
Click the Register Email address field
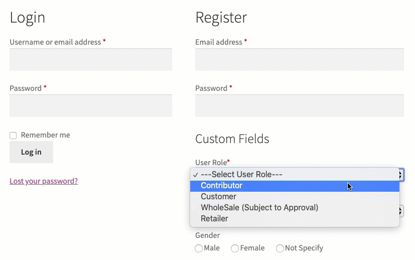300,60
